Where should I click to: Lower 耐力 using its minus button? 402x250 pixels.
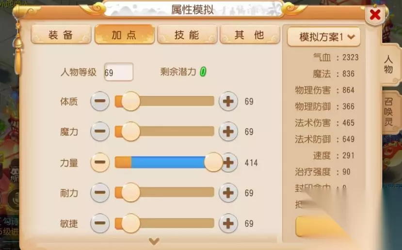pyautogui.click(x=100, y=193)
